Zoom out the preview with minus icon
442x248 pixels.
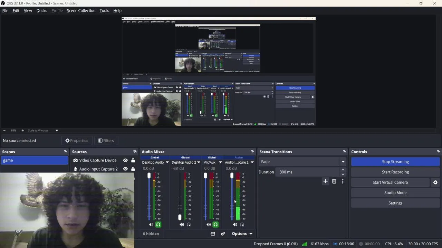point(4,131)
